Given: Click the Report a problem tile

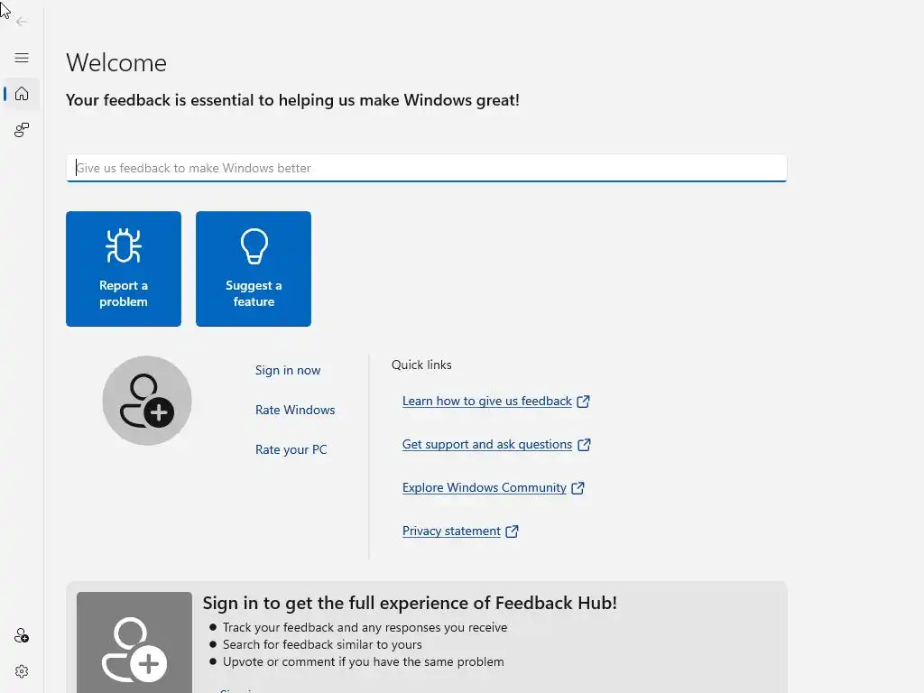Looking at the screenshot, I should pyautogui.click(x=124, y=269).
